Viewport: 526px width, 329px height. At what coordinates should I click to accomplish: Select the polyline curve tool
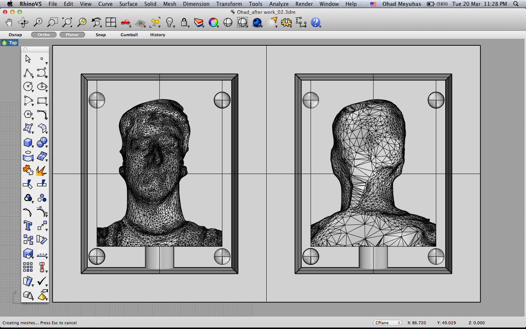28,73
